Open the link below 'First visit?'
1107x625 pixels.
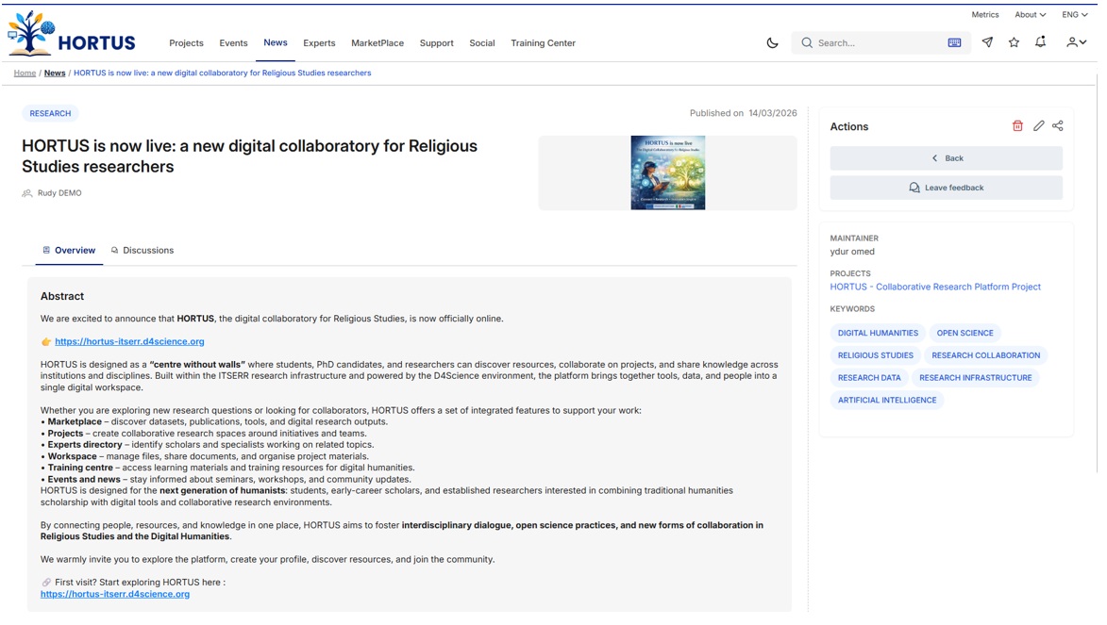[115, 594]
